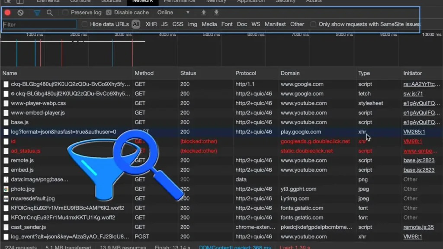Switch to the Console tab

coord(80,1)
